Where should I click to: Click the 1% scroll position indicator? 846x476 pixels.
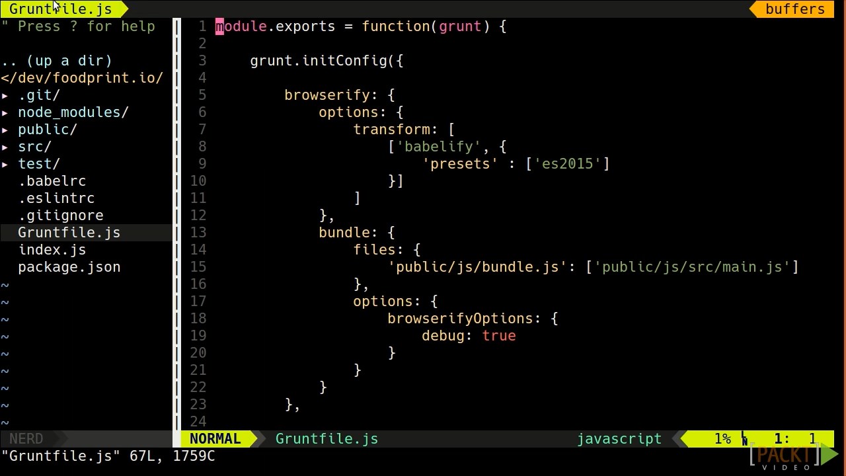[x=722, y=439]
